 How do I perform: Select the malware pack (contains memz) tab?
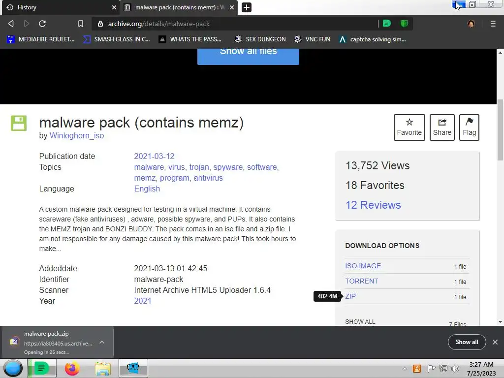tap(179, 7)
